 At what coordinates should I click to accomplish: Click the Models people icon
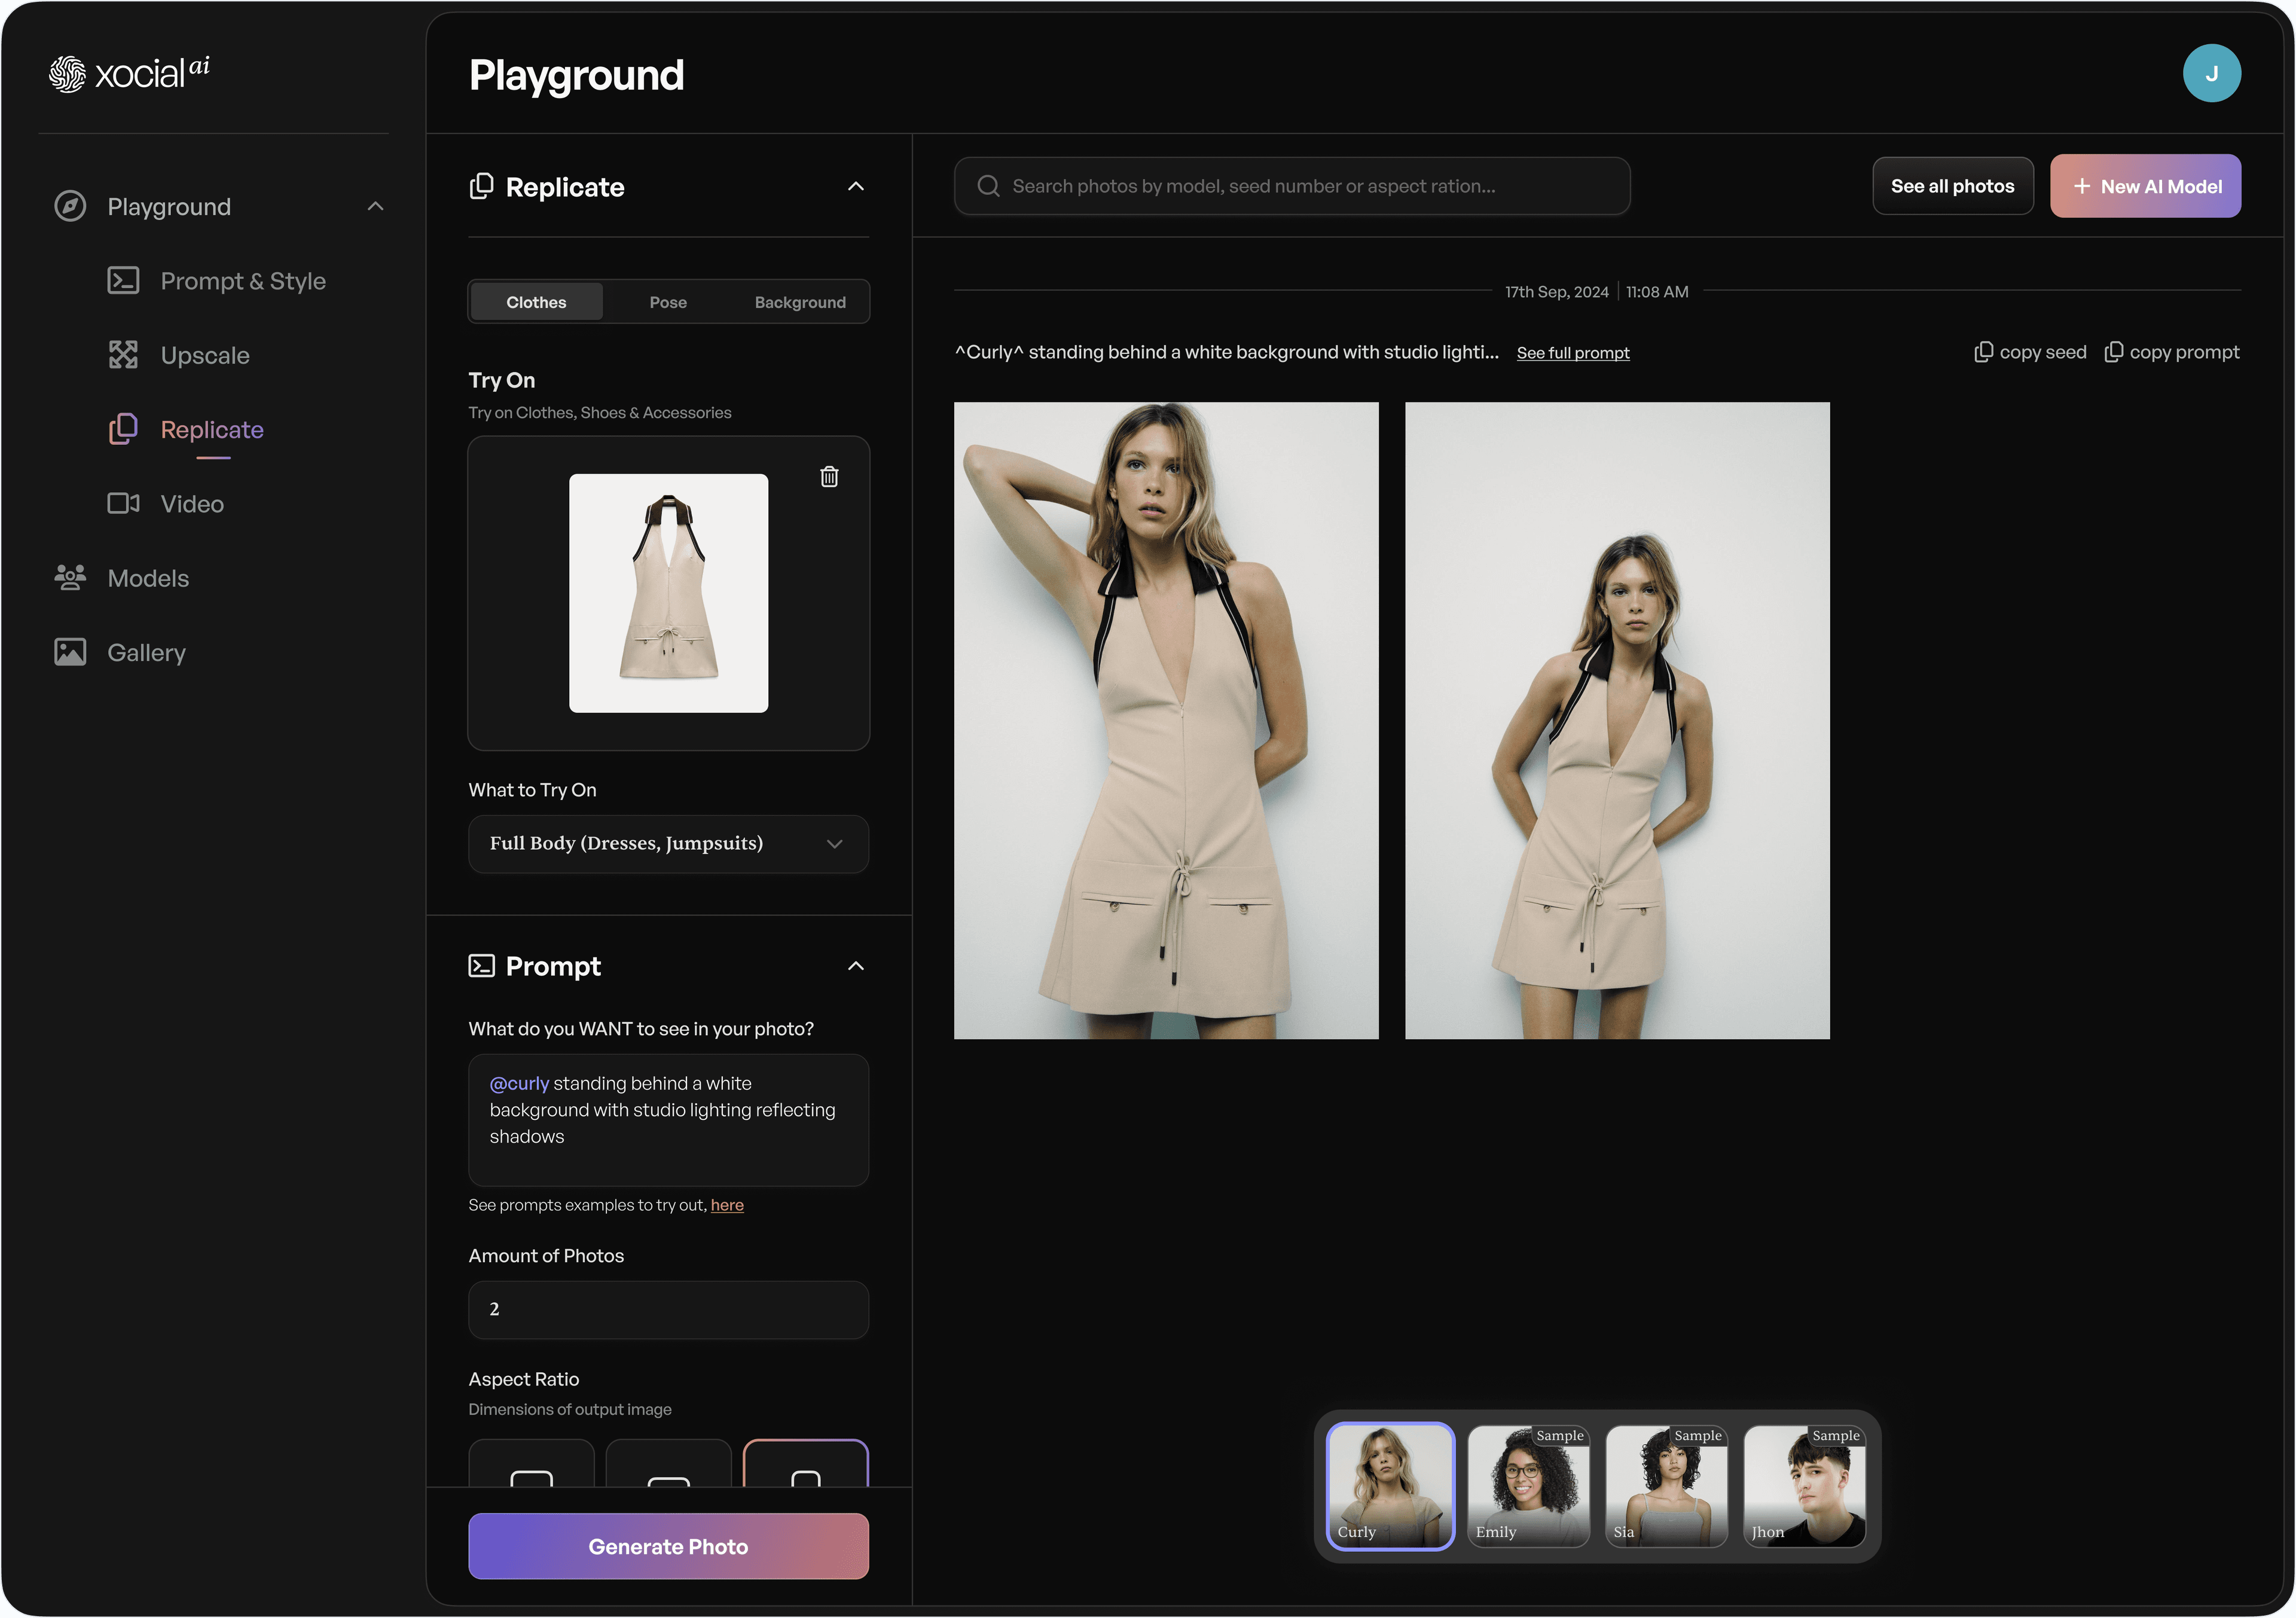pos(70,578)
